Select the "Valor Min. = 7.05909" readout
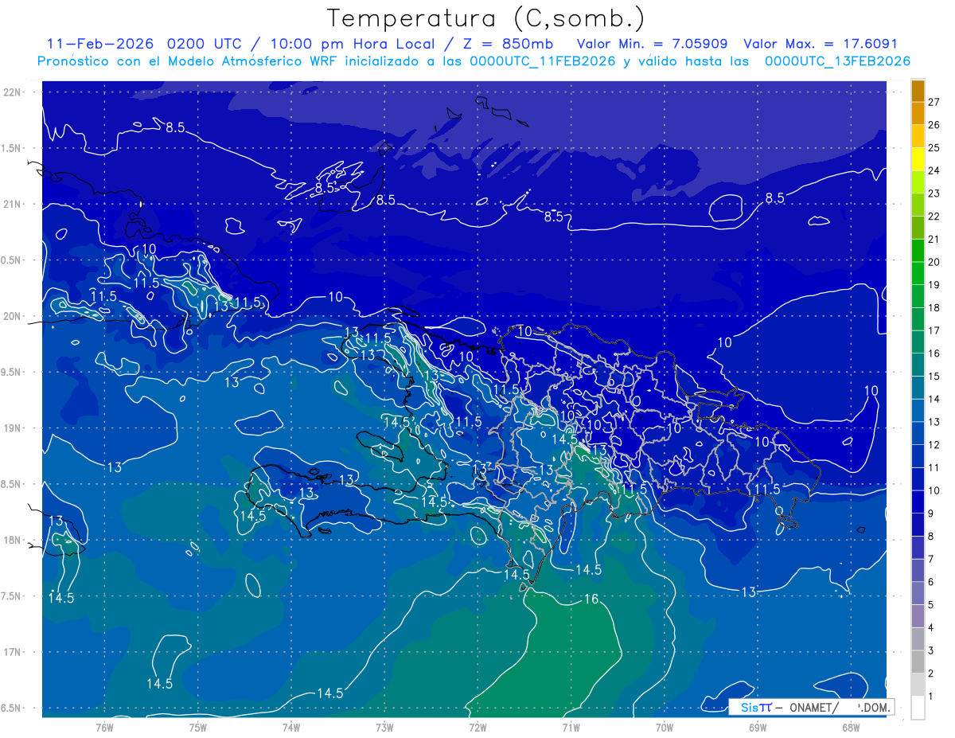The image size is (955, 738). 653,44
